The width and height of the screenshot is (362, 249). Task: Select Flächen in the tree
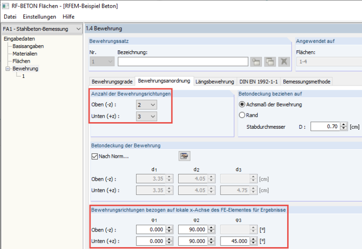coord(21,61)
